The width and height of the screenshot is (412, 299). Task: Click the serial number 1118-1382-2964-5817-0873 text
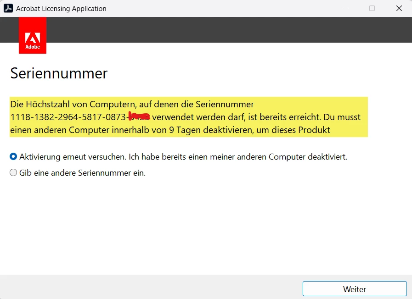point(69,117)
